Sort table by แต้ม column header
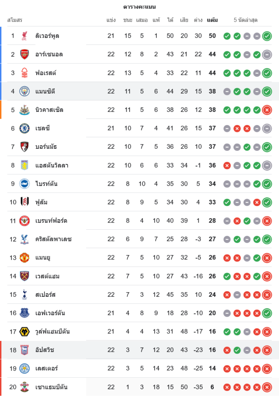The width and height of the screenshot is (279, 401). tap(212, 20)
